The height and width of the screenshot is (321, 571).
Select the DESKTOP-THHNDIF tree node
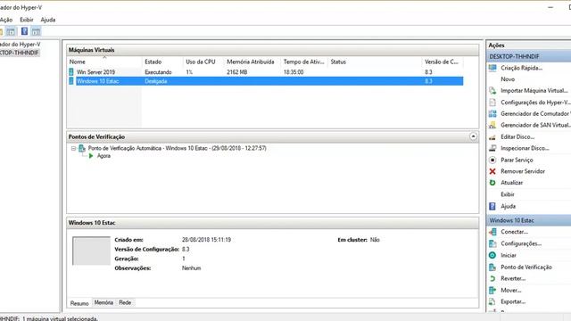[x=20, y=53]
